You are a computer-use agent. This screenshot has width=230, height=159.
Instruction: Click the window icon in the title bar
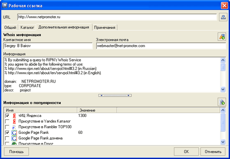pos(5,6)
